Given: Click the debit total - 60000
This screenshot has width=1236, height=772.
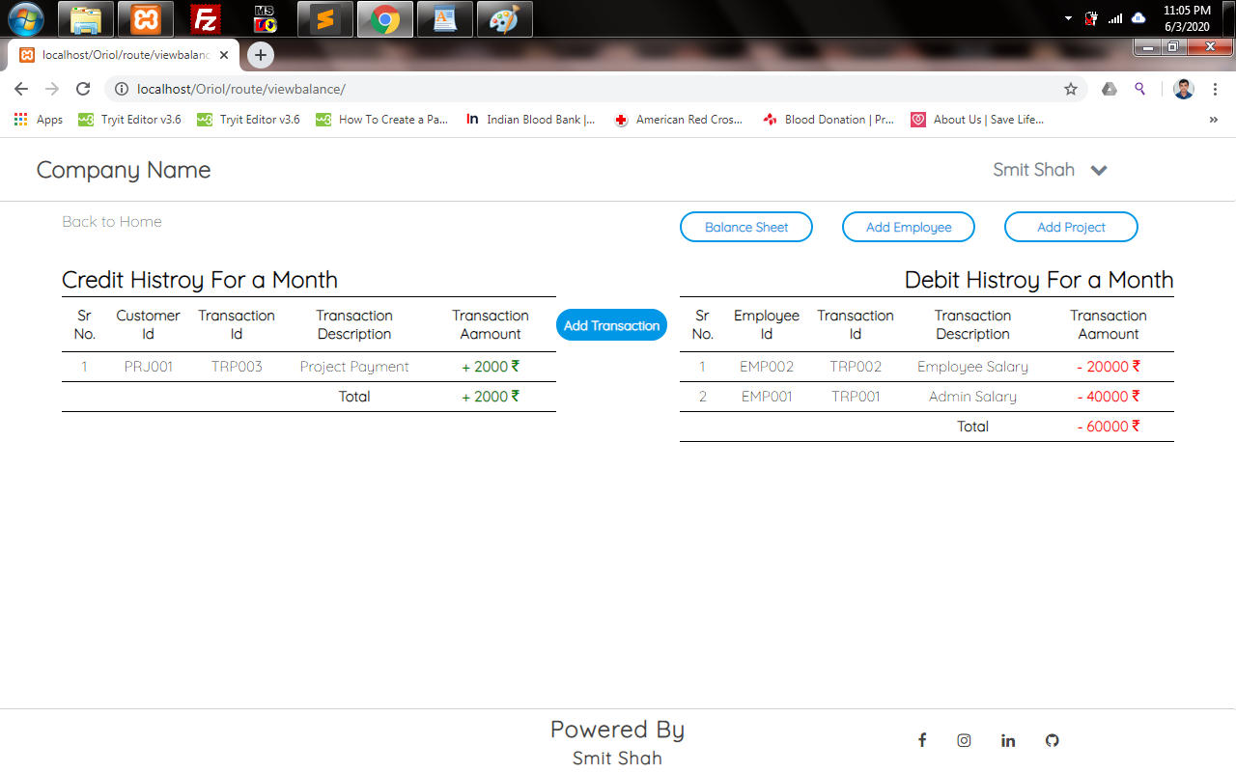Looking at the screenshot, I should tap(1109, 427).
